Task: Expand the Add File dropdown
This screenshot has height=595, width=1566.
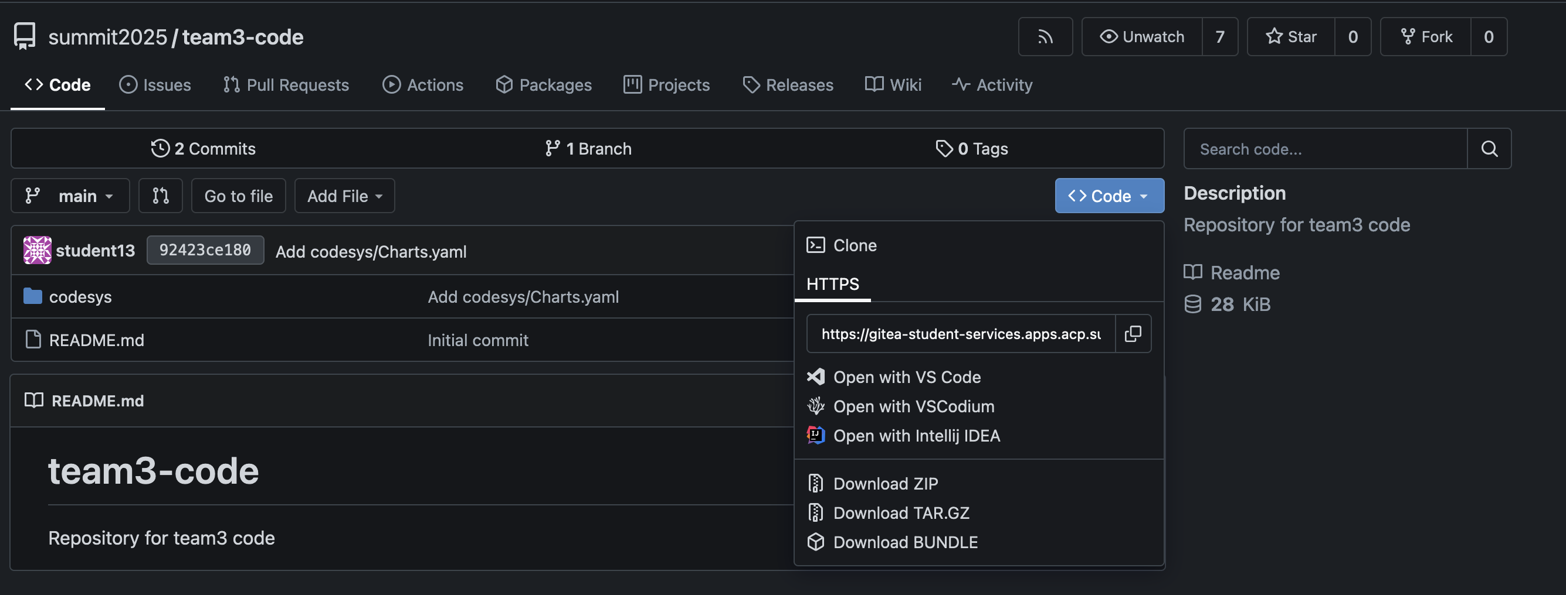Action: click(345, 196)
